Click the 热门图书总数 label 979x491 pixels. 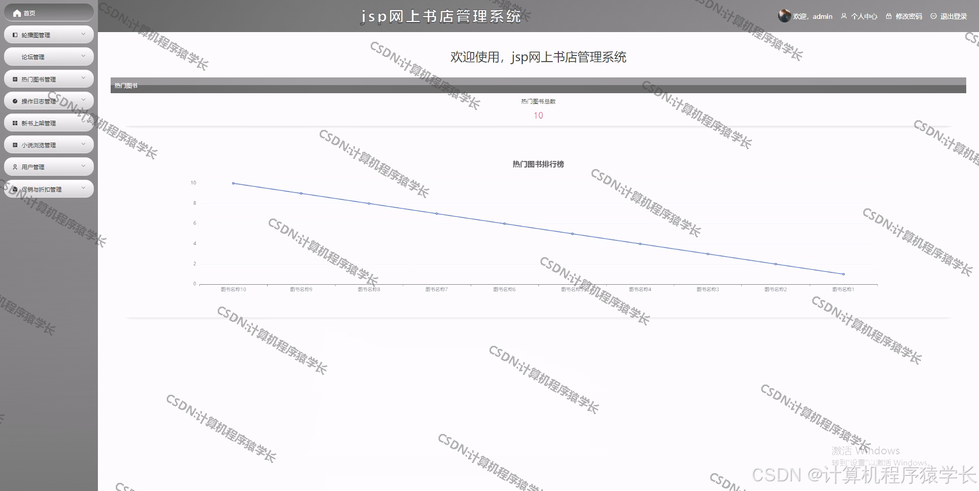(538, 101)
